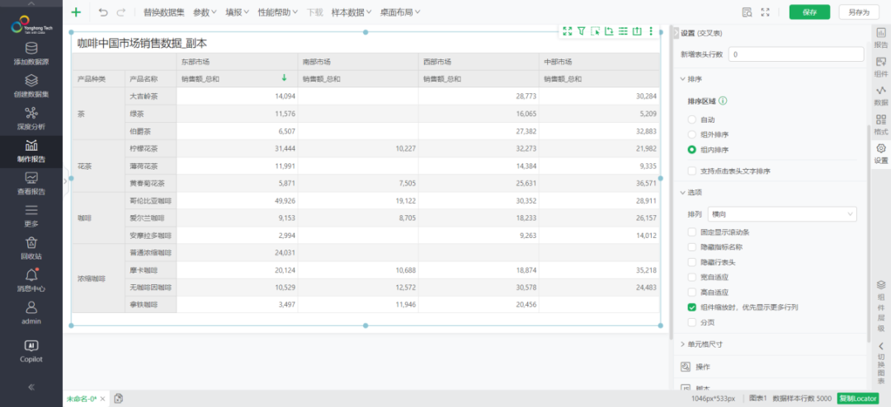
Task: Open the 组件层级 panel
Action: (881, 306)
